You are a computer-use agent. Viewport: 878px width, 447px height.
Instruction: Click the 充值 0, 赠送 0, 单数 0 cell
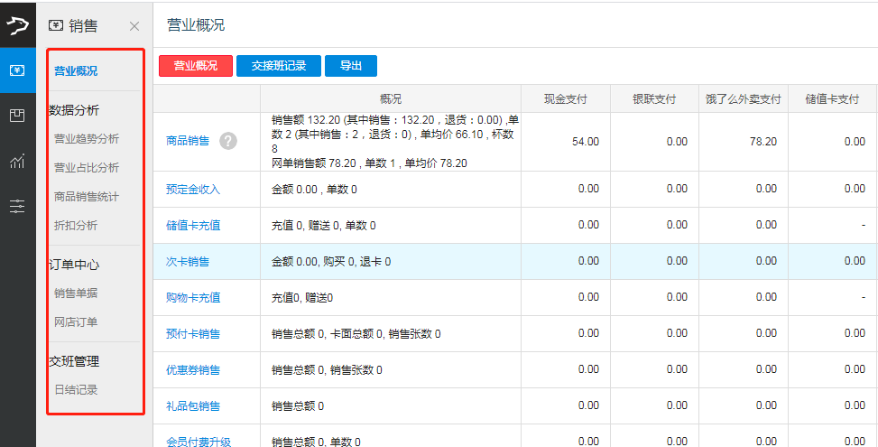pos(391,226)
